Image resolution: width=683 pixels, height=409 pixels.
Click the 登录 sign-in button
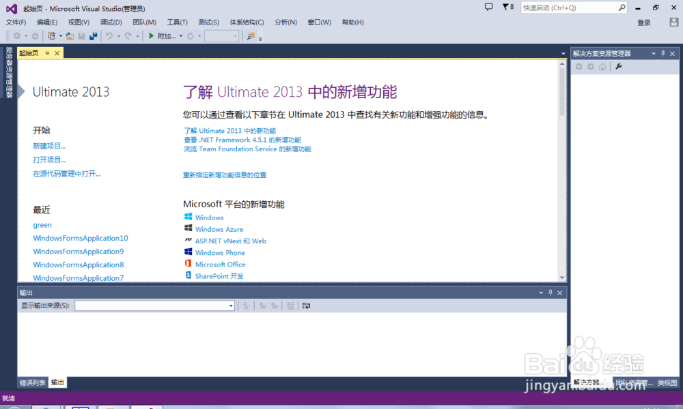644,22
